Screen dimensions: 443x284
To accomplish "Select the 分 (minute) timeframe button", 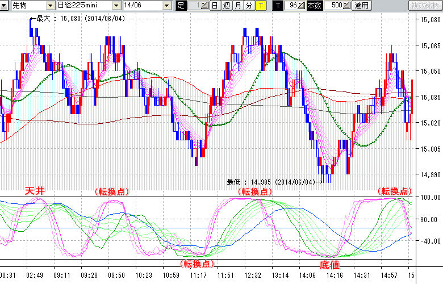I will [249, 6].
